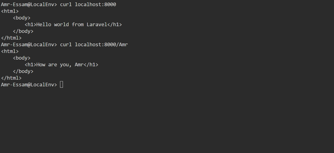Click the opening <body> tag of the second response
The width and height of the screenshot is (334, 153).
(22, 58)
